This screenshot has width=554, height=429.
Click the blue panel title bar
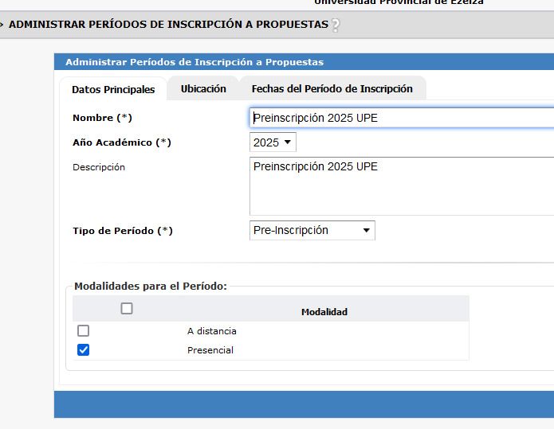pyautogui.click(x=303, y=62)
